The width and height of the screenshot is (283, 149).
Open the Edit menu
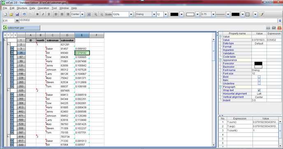click(x=12, y=8)
